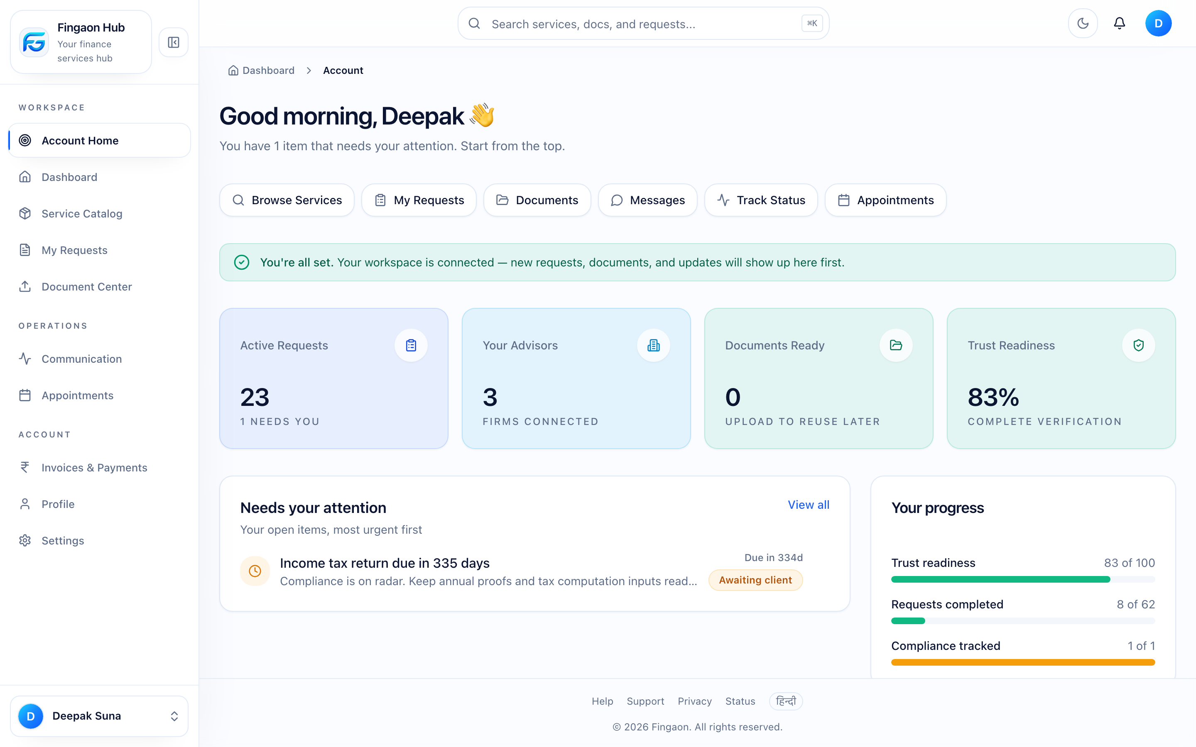Click the clipboard icon on Active Requests
This screenshot has width=1196, height=747.
pos(411,345)
